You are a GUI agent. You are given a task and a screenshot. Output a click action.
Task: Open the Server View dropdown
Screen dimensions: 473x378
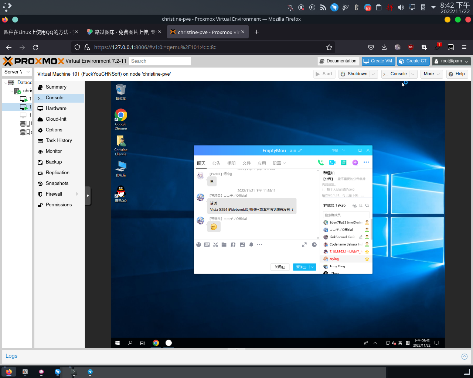click(x=17, y=72)
